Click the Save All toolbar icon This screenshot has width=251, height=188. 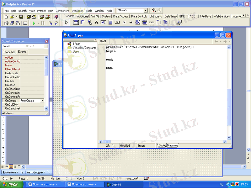click(x=29, y=17)
